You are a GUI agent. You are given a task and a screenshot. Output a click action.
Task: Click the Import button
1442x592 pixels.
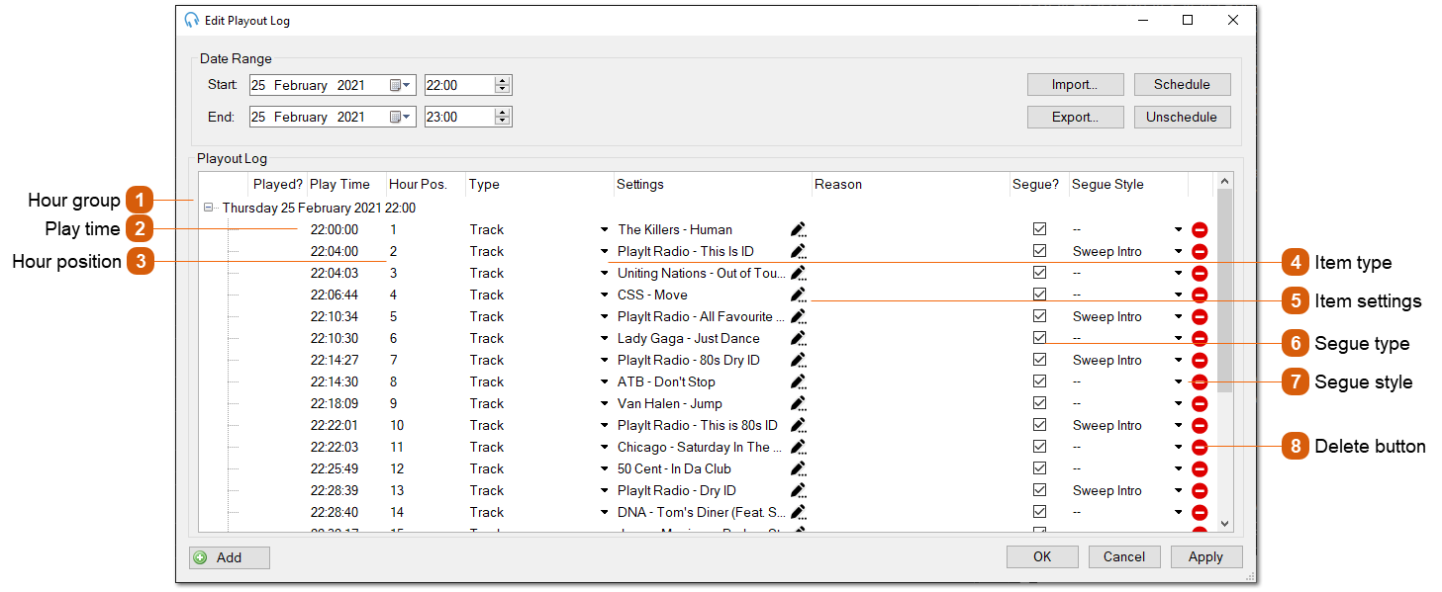click(x=1075, y=84)
